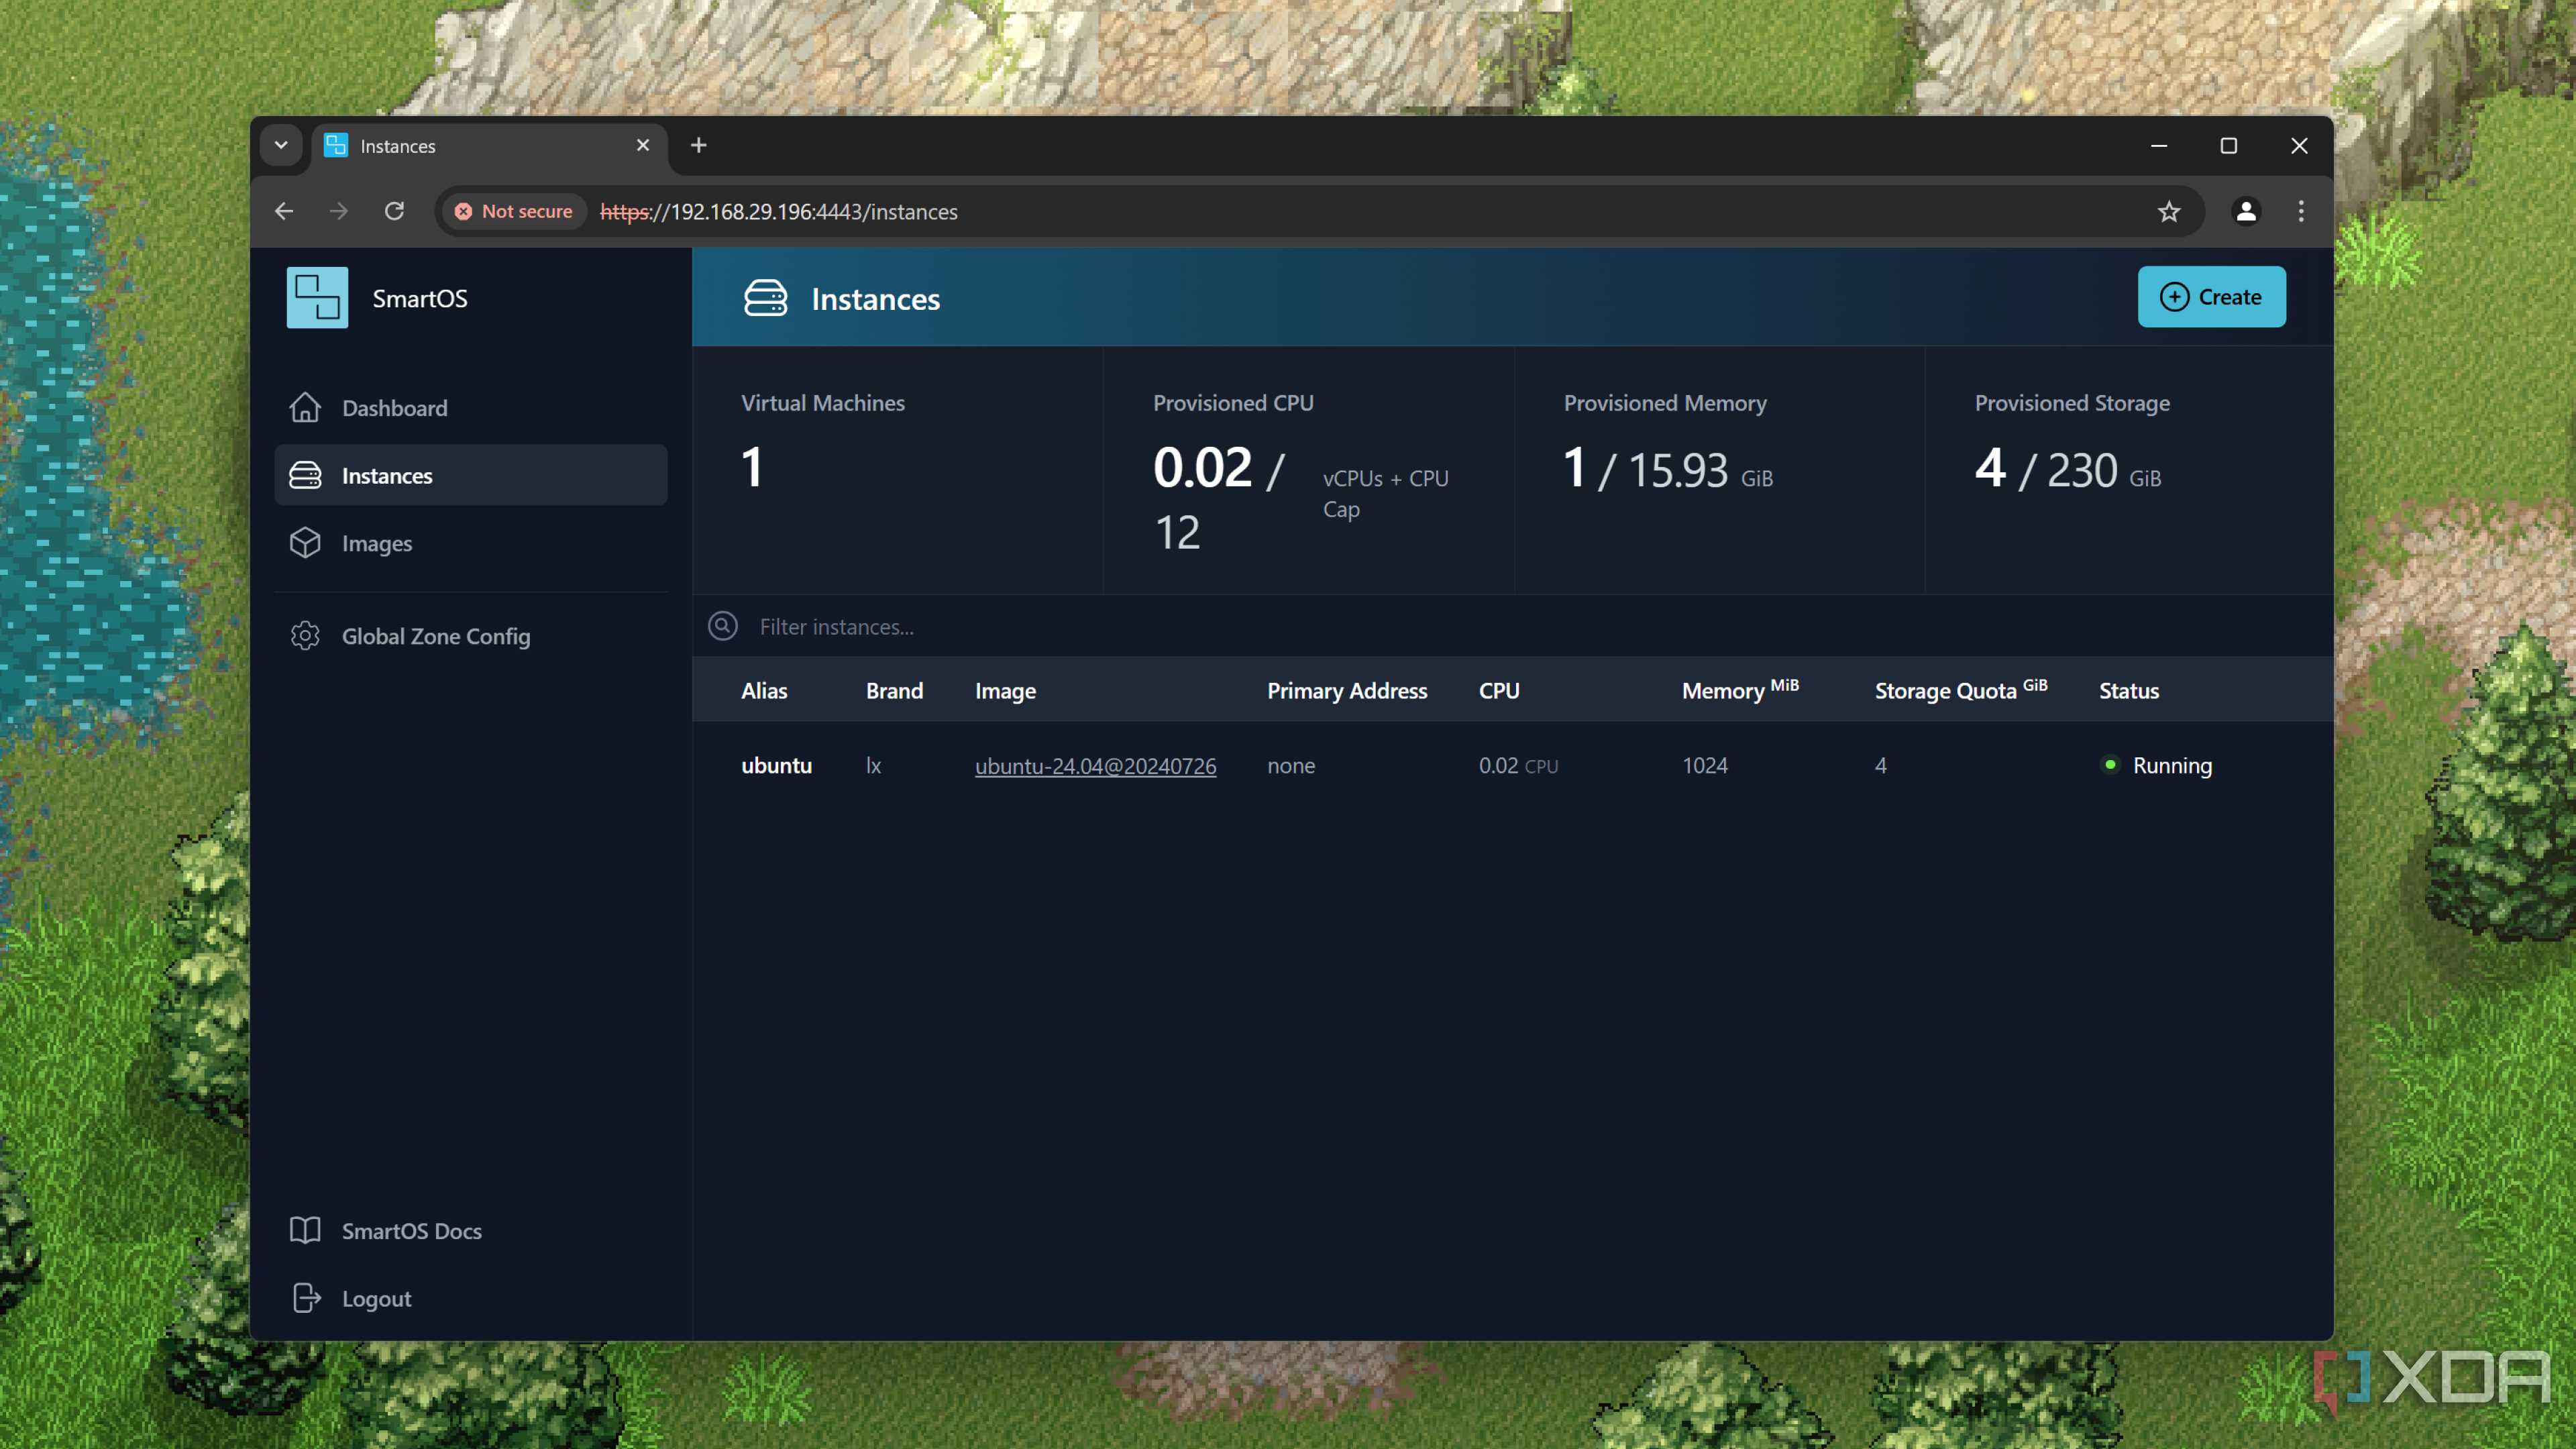
Task: Click the Provisioned CPU stat label
Action: (1233, 403)
